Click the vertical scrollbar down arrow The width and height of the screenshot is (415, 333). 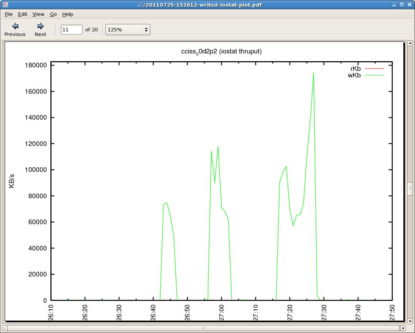pyautogui.click(x=410, y=321)
